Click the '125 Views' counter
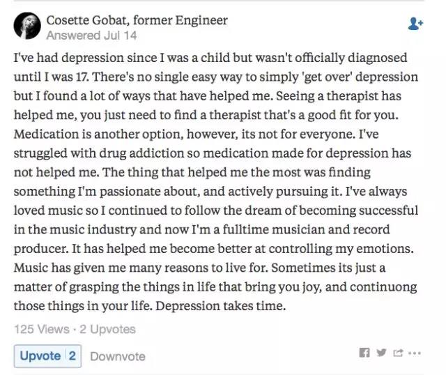The width and height of the screenshot is (446, 375). (42, 329)
